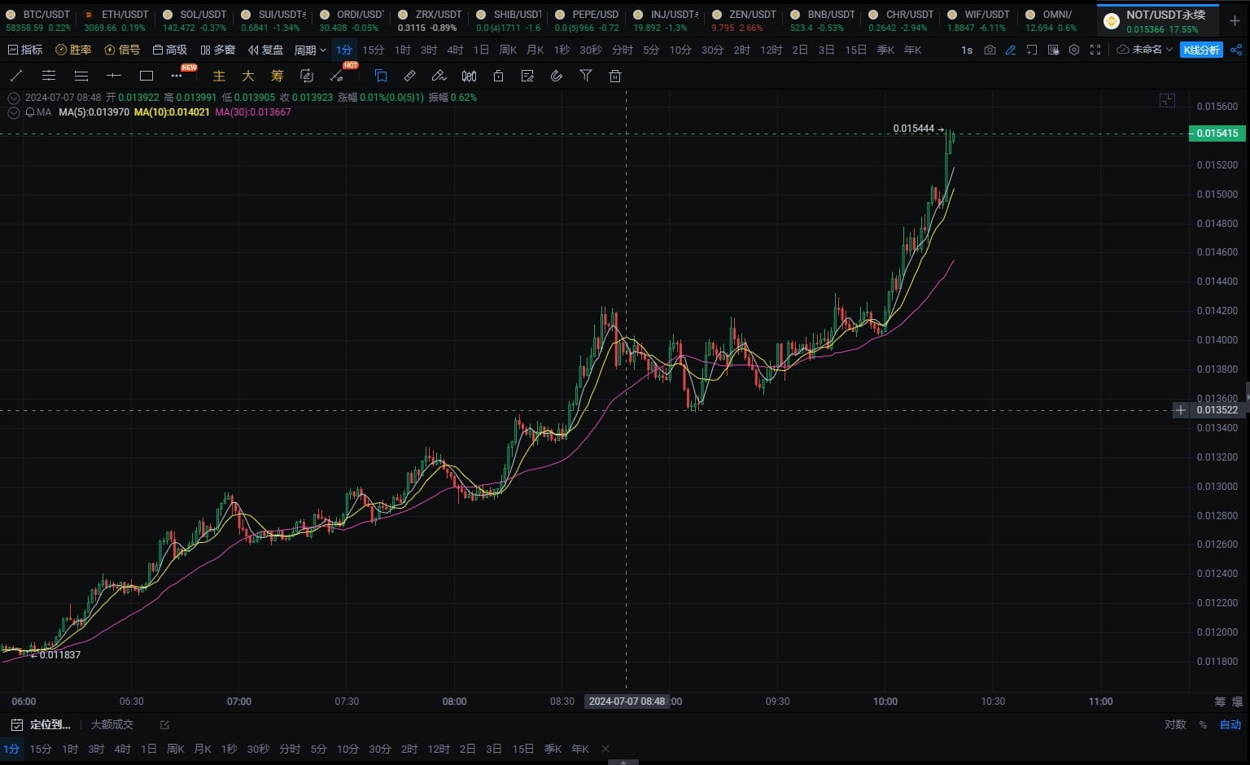Viewport: 1250px width, 765px height.
Task: Open chart settings hexagon icon
Action: point(1074,50)
